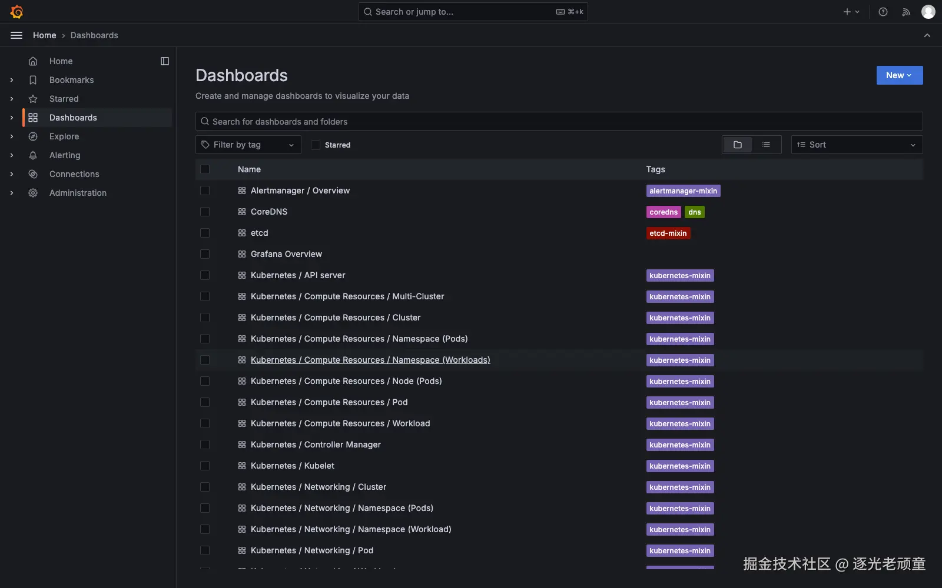Open Bookmarks in the sidebar
The image size is (942, 588).
tap(72, 80)
